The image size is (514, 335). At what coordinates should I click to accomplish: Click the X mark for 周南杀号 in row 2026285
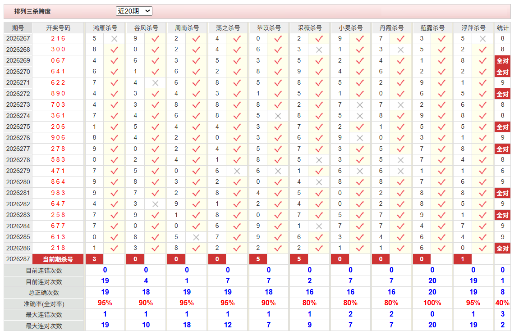coord(196,237)
